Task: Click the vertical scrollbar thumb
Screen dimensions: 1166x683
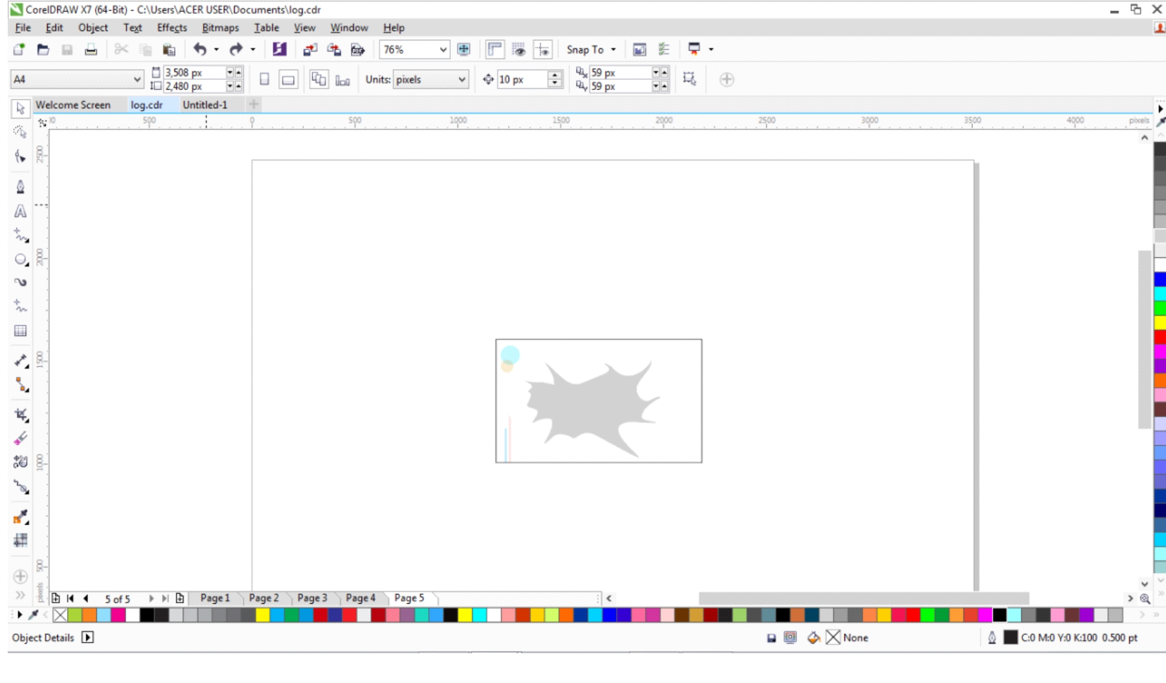Action: [1144, 339]
